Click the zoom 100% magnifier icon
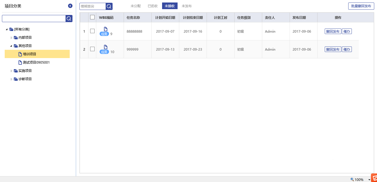Image resolution: width=377 pixels, height=182 pixels. click(352, 180)
